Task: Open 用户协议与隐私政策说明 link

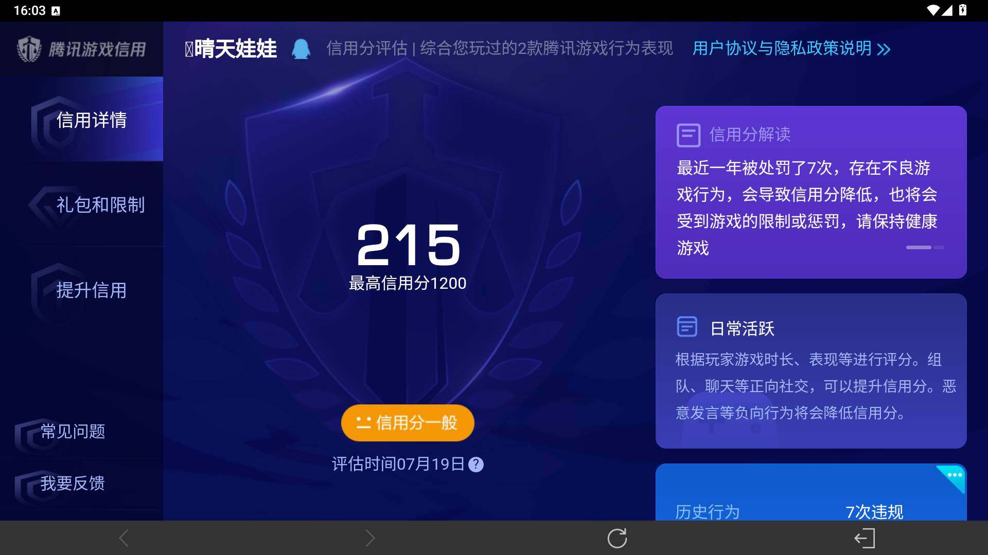Action: tap(782, 48)
